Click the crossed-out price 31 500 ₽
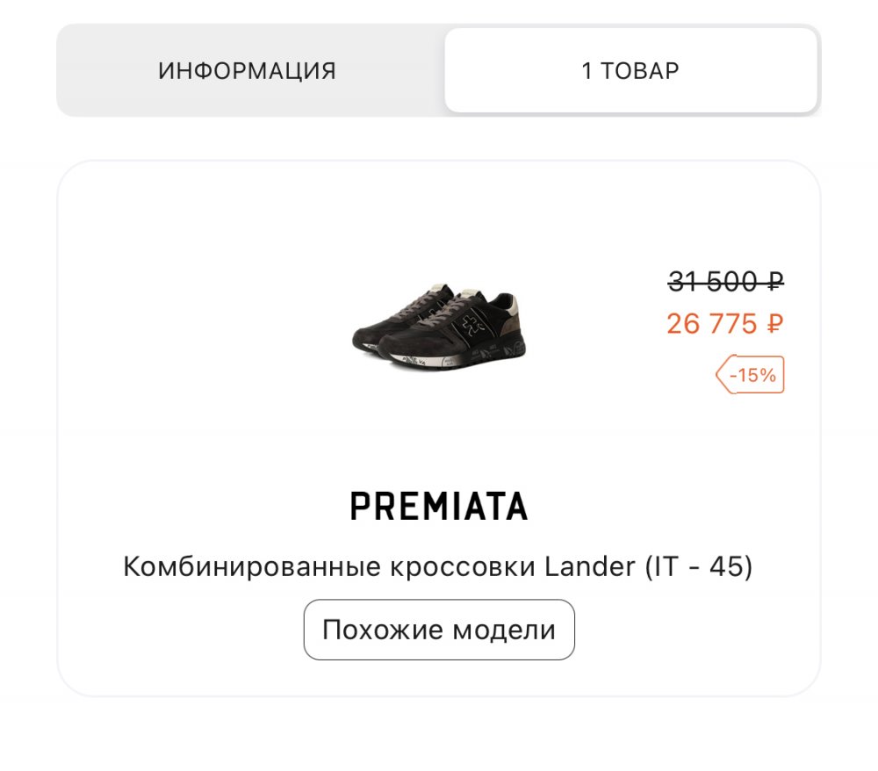Viewport: 878px width, 771px height. (x=724, y=282)
